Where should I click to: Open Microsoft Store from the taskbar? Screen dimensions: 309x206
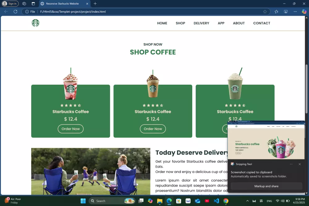(x=179, y=201)
